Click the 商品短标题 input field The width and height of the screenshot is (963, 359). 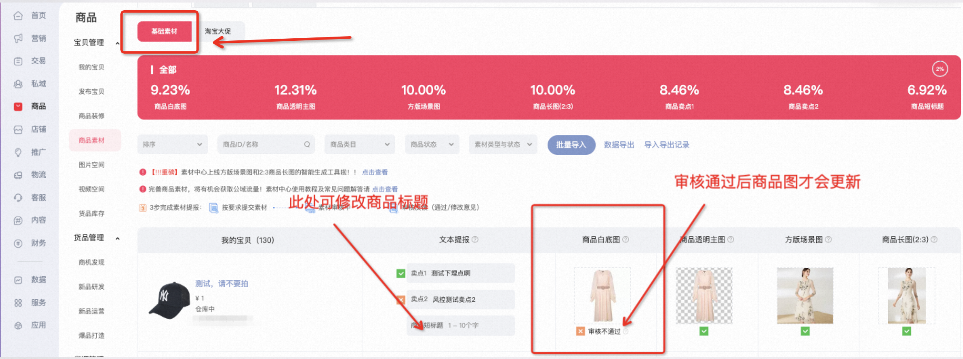460,325
